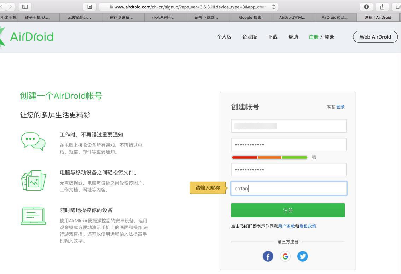Switch to the 注册 | AirDroid tab
401x274 pixels.
(x=378, y=17)
